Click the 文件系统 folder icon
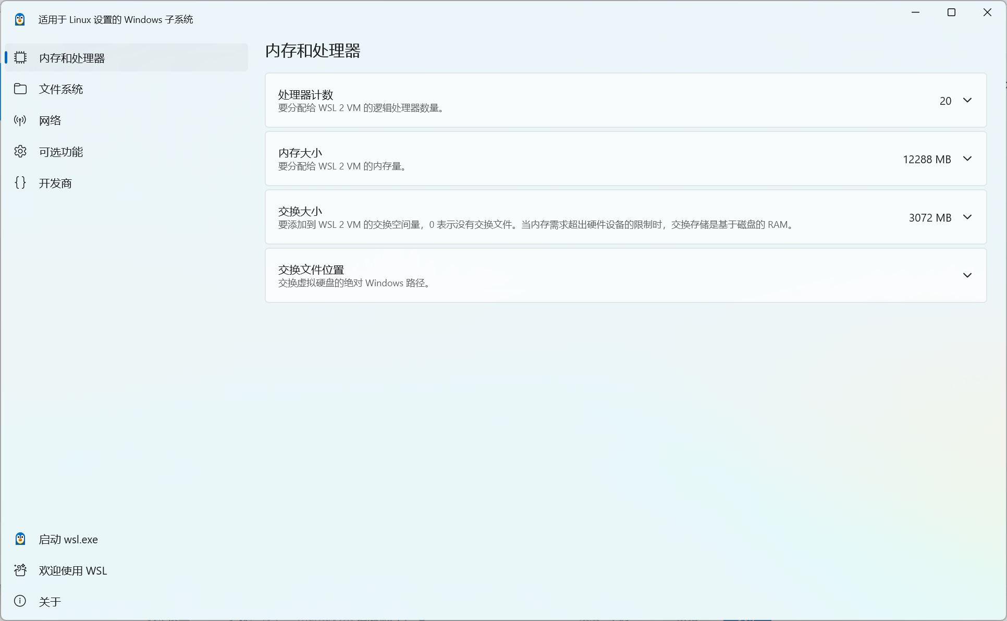The width and height of the screenshot is (1007, 621). (20, 89)
